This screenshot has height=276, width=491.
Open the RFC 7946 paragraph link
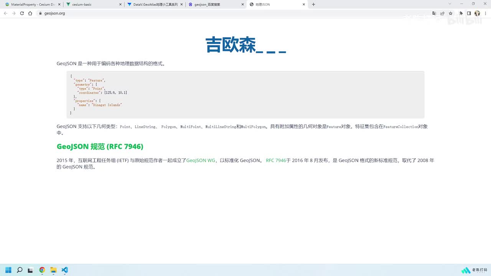coord(276,161)
